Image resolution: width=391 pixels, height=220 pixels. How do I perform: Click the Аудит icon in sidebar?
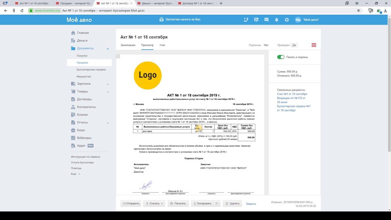click(73, 146)
